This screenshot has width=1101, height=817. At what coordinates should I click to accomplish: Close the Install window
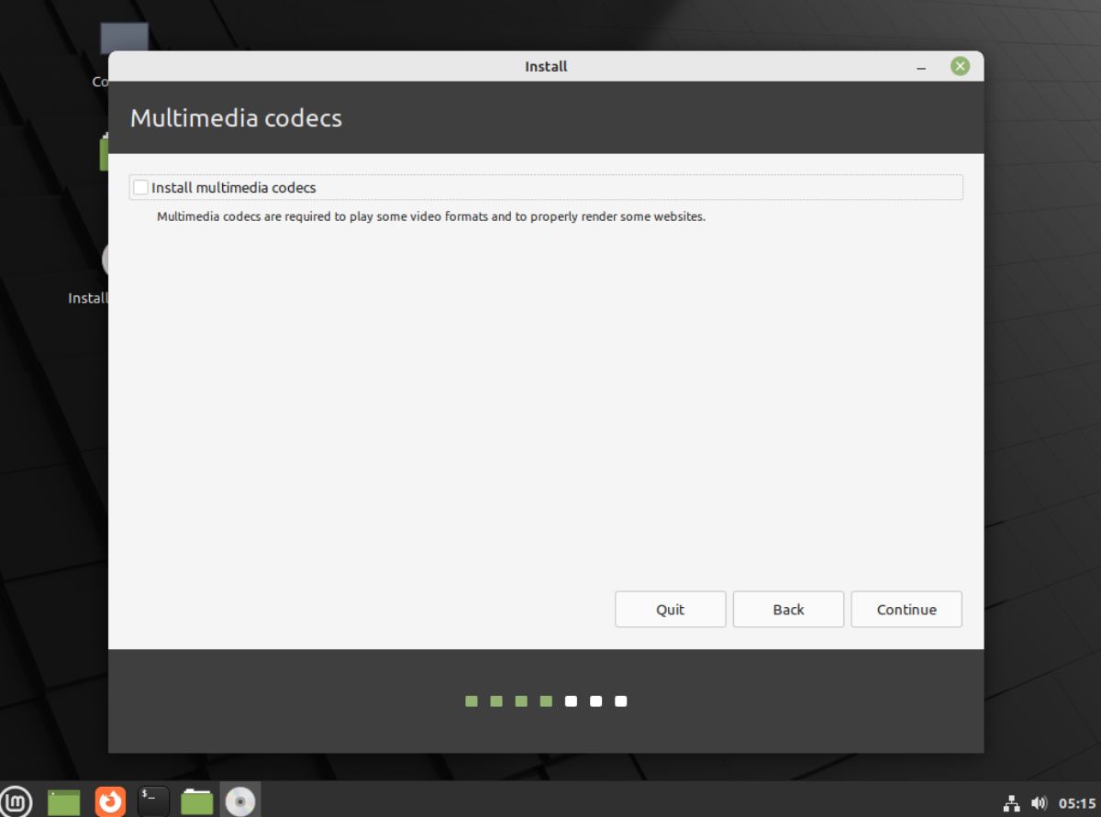click(959, 66)
